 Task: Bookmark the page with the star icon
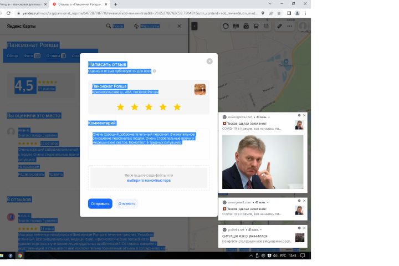tap(279, 13)
